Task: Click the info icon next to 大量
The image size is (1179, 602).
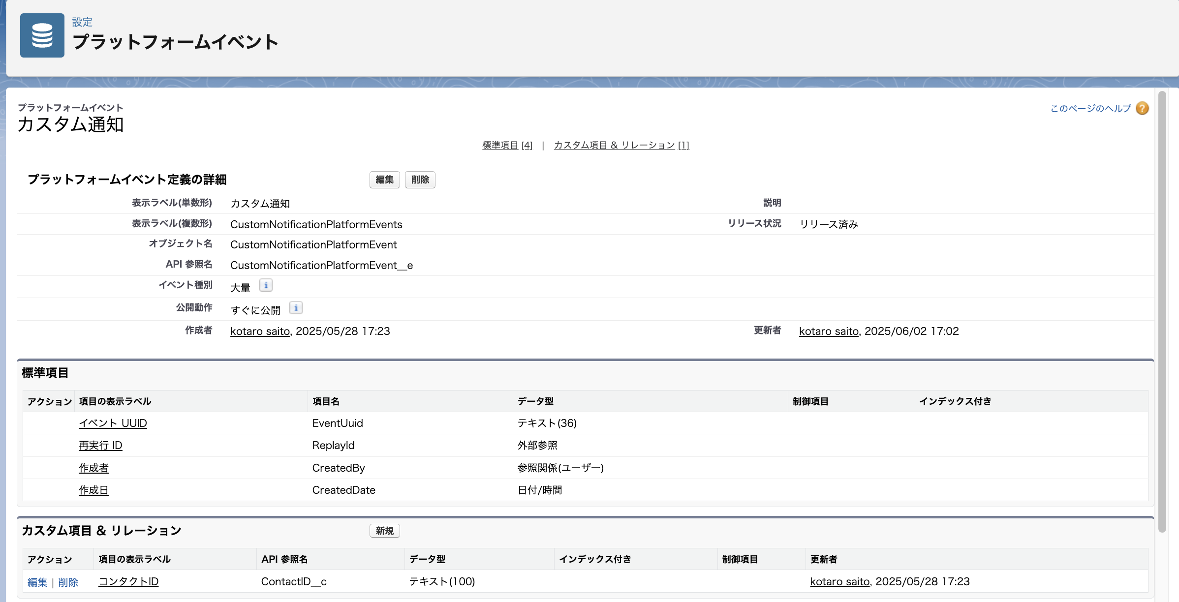Action: [x=266, y=285]
